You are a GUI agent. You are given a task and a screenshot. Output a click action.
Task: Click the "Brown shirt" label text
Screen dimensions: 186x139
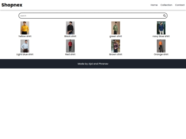[x=116, y=54]
